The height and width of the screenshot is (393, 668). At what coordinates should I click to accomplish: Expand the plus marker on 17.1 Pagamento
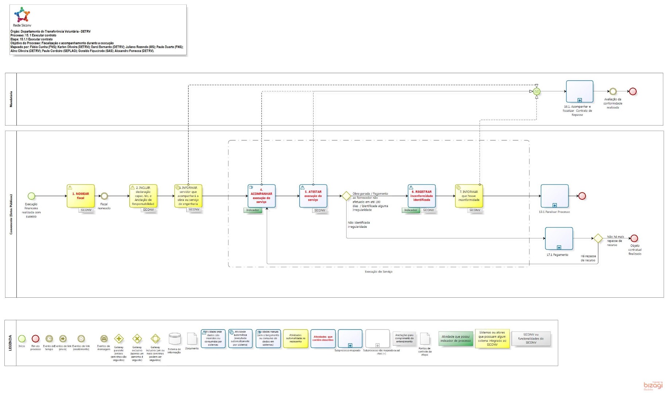click(x=559, y=247)
